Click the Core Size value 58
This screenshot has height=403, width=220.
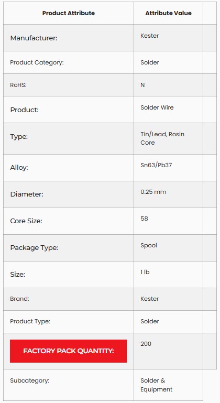coord(144,219)
